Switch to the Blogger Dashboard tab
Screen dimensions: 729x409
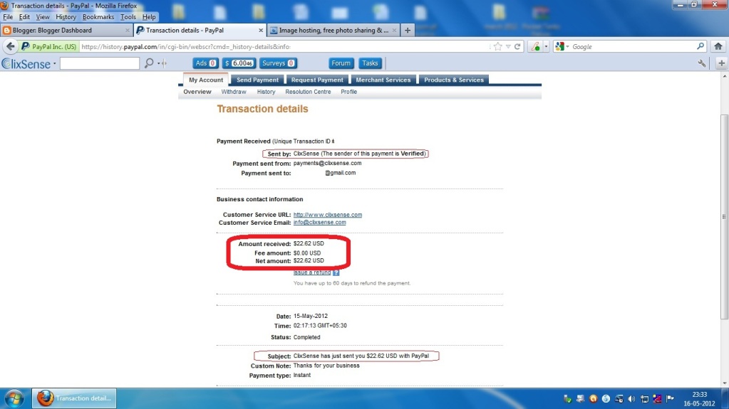66,30
